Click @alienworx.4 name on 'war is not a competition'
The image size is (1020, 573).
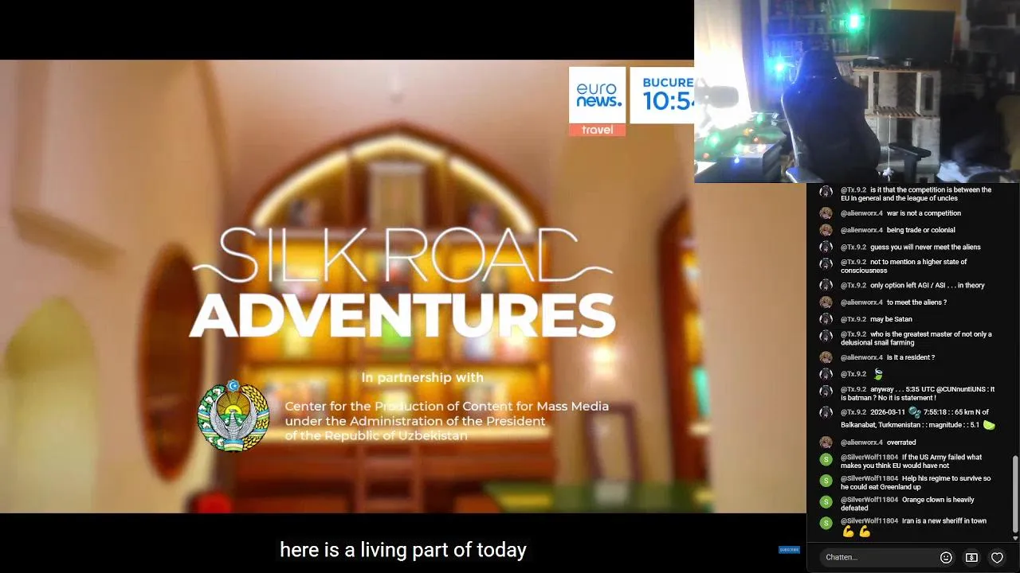(861, 213)
